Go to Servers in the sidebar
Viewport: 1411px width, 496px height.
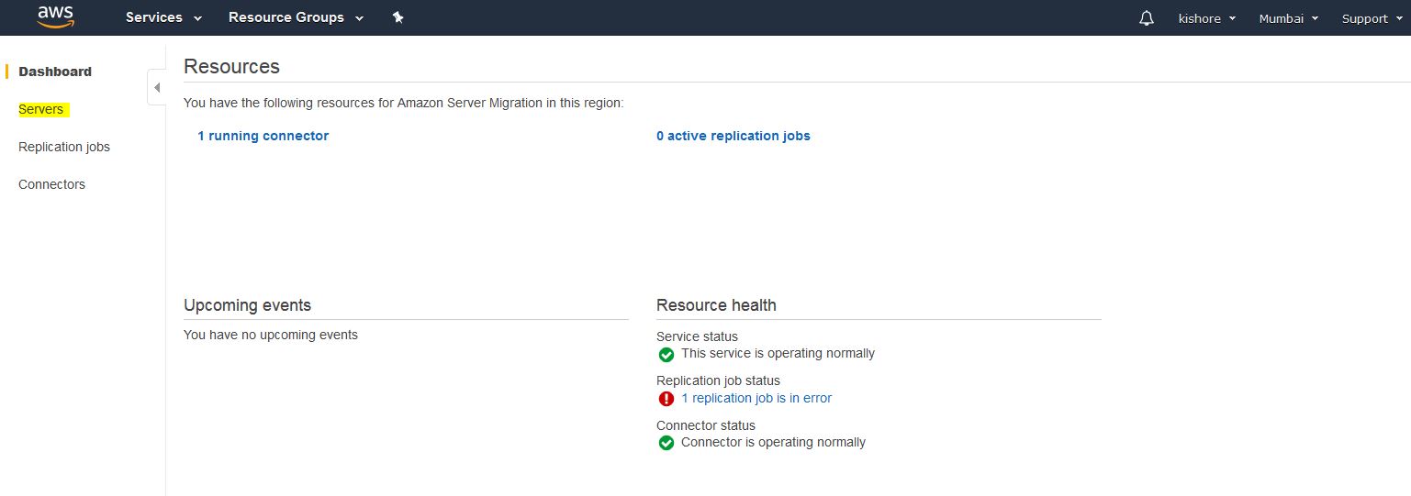coord(41,109)
